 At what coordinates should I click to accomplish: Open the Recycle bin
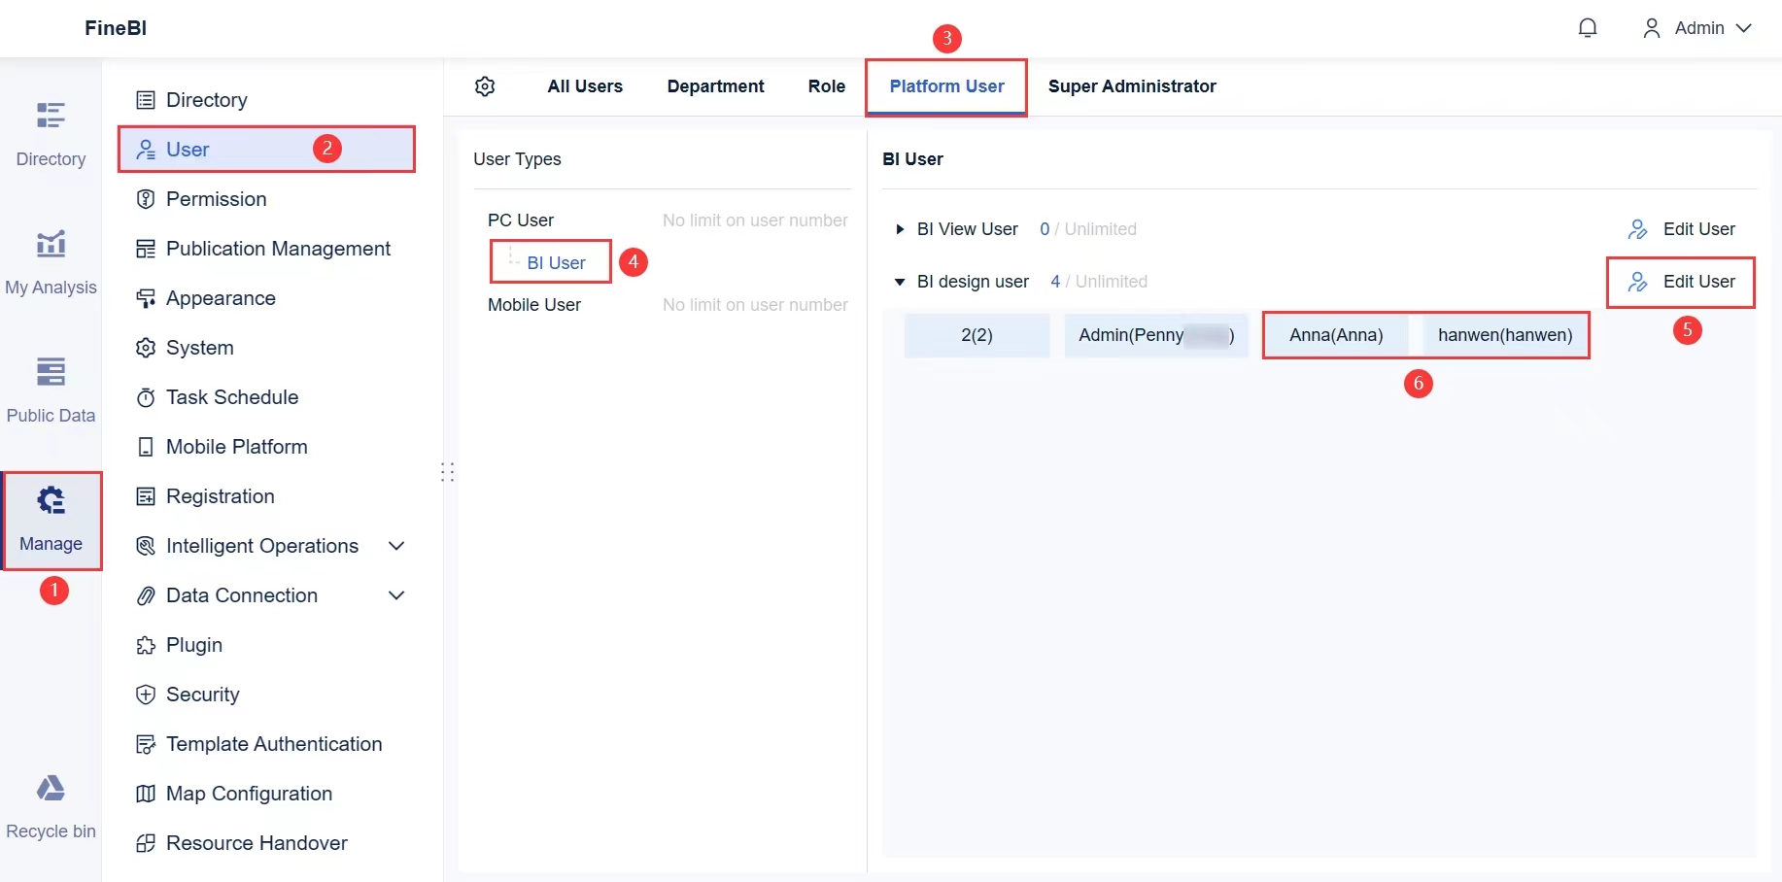[51, 803]
